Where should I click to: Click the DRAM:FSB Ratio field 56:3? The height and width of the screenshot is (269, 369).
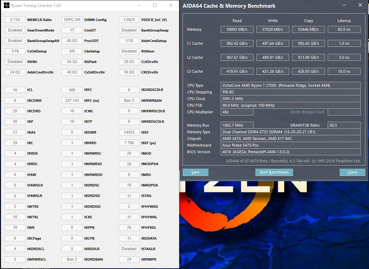[x=344, y=125]
